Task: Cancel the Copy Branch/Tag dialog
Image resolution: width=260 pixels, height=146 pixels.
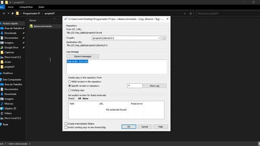Action: [145, 127]
